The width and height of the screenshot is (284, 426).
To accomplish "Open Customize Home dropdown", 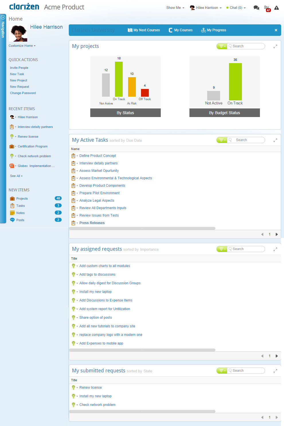I will pyautogui.click(x=22, y=46).
